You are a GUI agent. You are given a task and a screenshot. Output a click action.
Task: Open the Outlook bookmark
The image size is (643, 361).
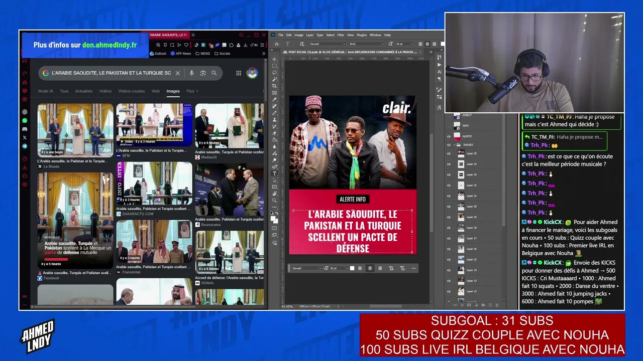(x=158, y=54)
